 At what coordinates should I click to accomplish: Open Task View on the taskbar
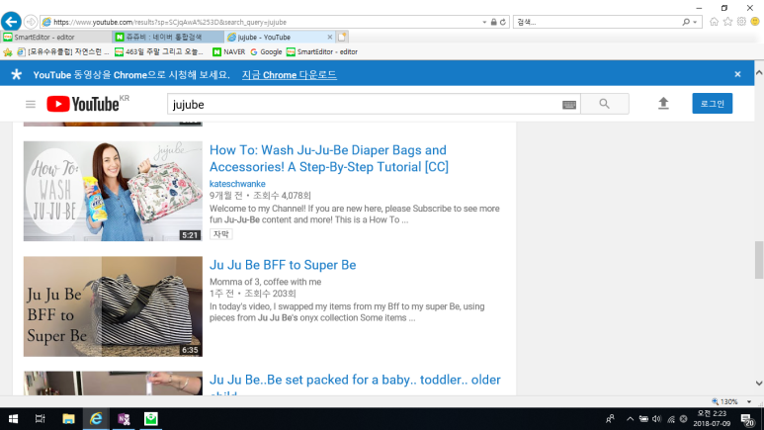tap(40, 419)
